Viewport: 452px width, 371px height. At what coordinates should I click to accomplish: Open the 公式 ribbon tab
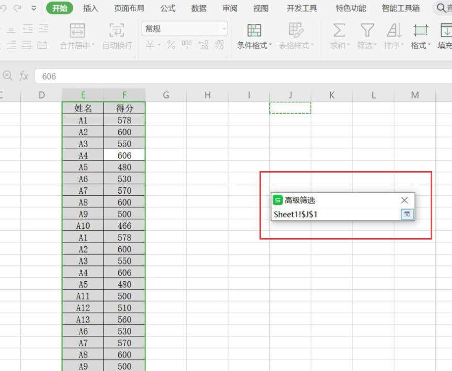(x=168, y=8)
